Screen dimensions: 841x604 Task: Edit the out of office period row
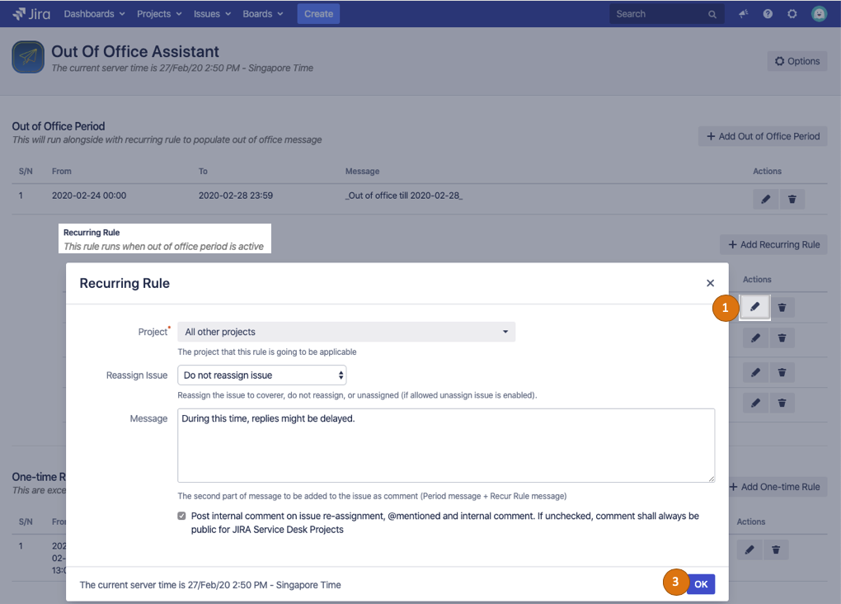point(766,199)
